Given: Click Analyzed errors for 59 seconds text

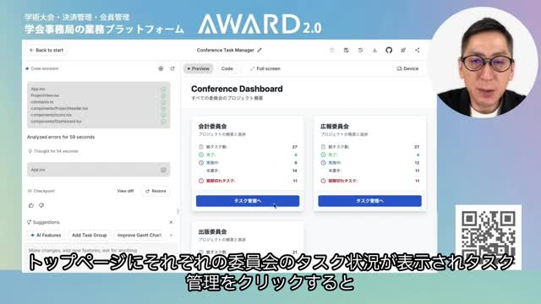Looking at the screenshot, I should click(x=61, y=137).
